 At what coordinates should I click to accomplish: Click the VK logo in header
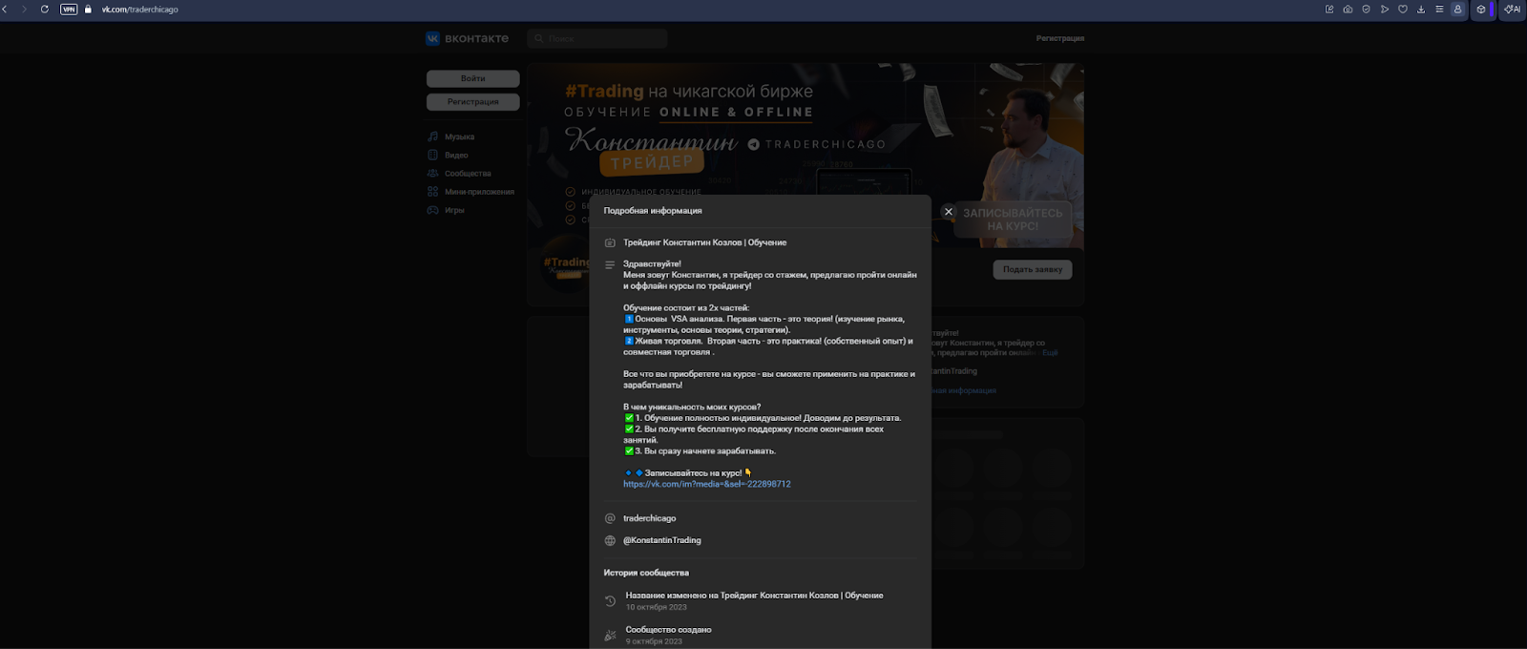(468, 39)
